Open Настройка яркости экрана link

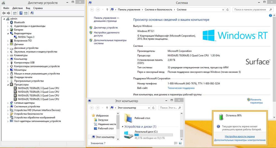[240, 136]
